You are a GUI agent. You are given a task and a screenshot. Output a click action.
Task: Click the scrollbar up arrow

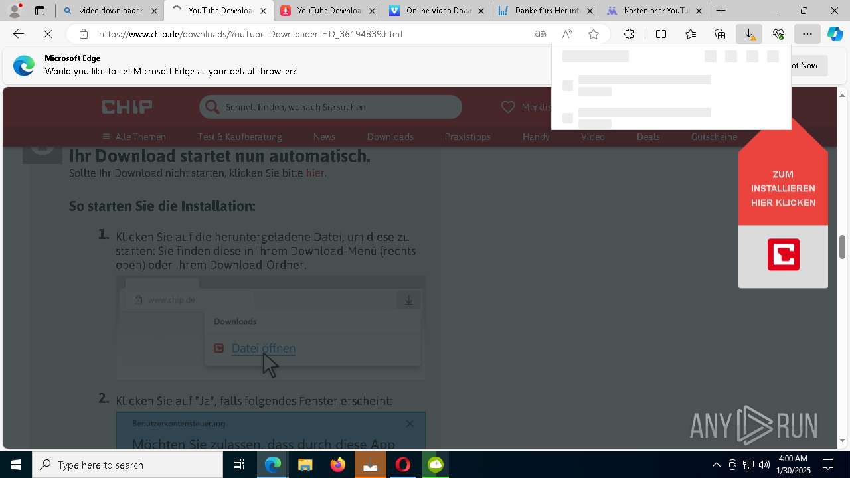click(842, 95)
